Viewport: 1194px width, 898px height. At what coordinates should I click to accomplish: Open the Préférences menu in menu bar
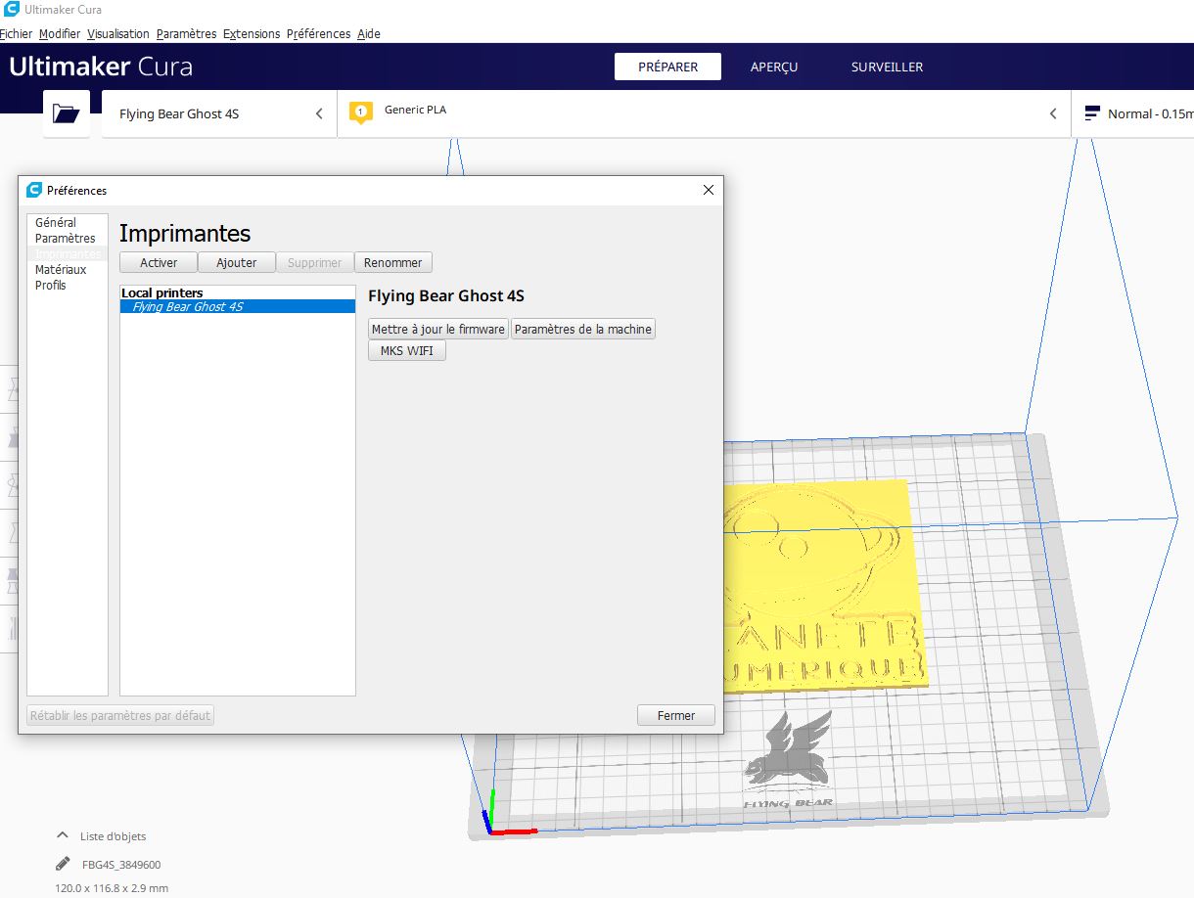(x=318, y=33)
